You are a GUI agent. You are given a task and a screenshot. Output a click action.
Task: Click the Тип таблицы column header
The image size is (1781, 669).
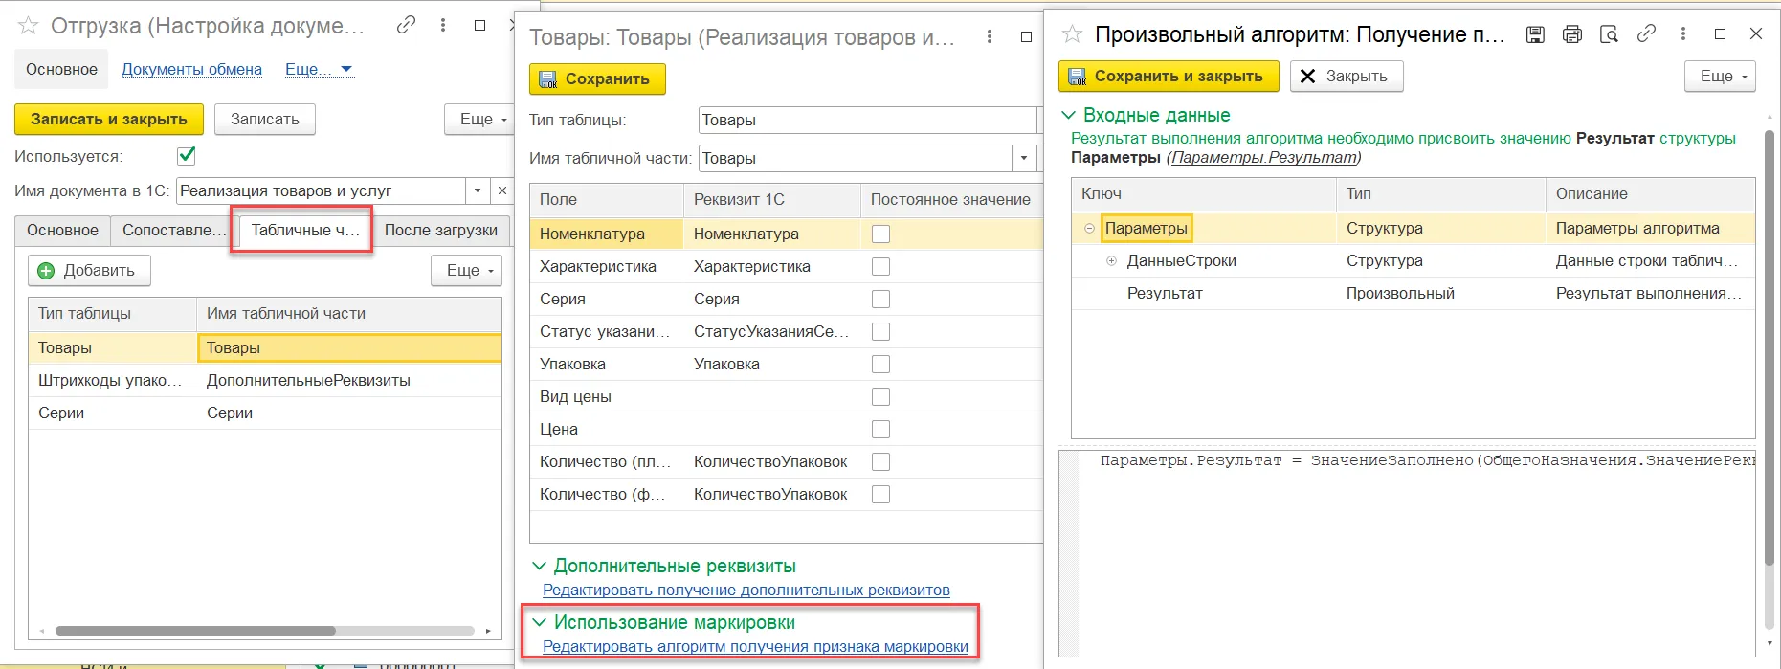(x=113, y=314)
